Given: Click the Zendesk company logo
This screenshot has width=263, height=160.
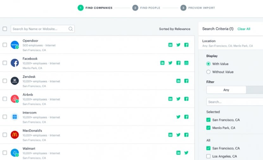Looking at the screenshot, I should 15,81.
